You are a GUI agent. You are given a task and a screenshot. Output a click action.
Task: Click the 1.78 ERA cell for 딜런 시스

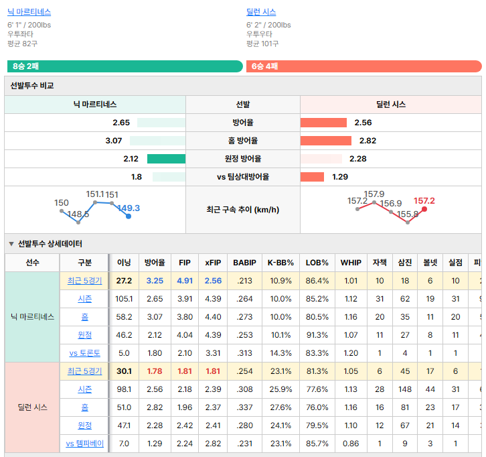tap(155, 371)
